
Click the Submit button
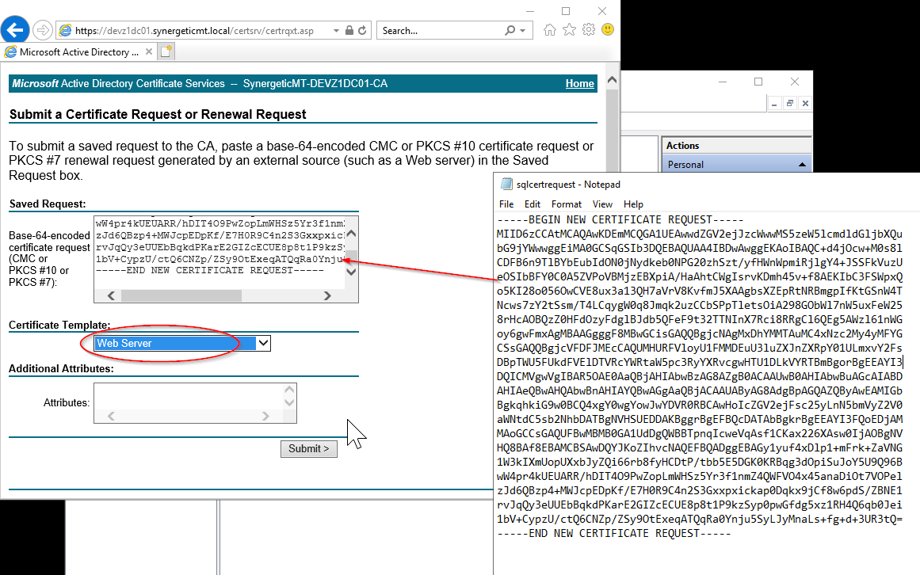(x=308, y=449)
